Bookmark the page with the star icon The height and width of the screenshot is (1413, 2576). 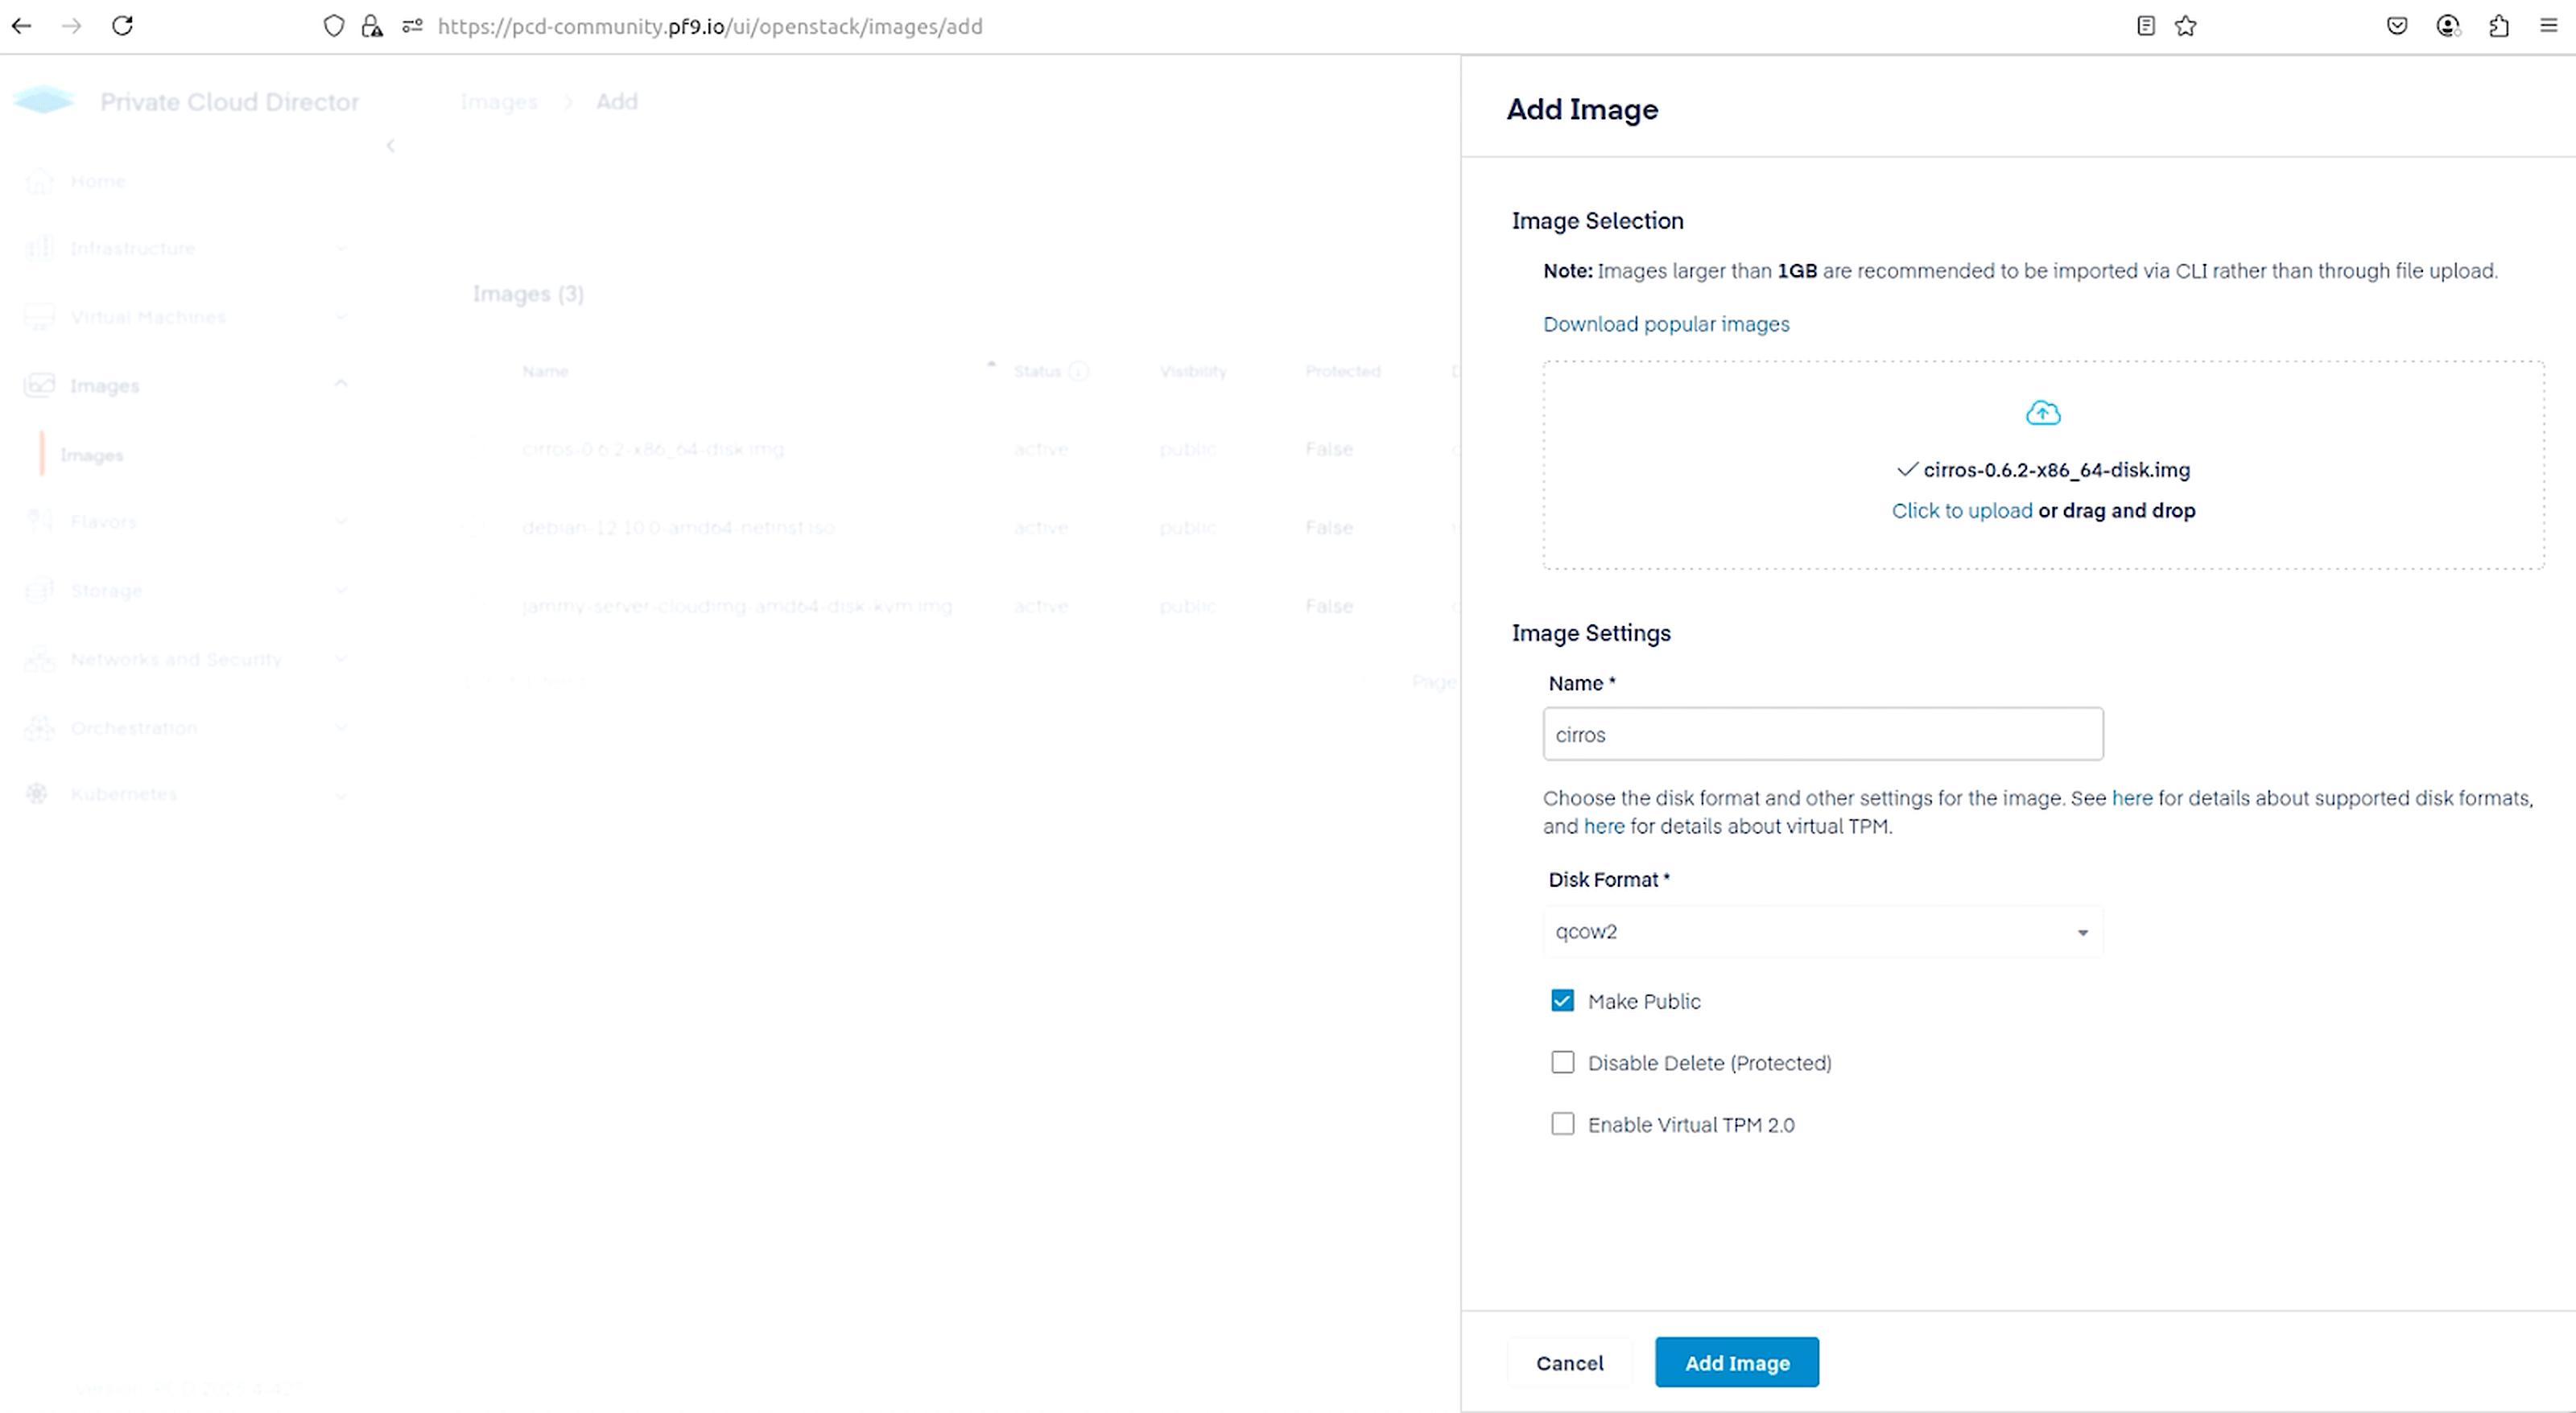pos(2185,26)
